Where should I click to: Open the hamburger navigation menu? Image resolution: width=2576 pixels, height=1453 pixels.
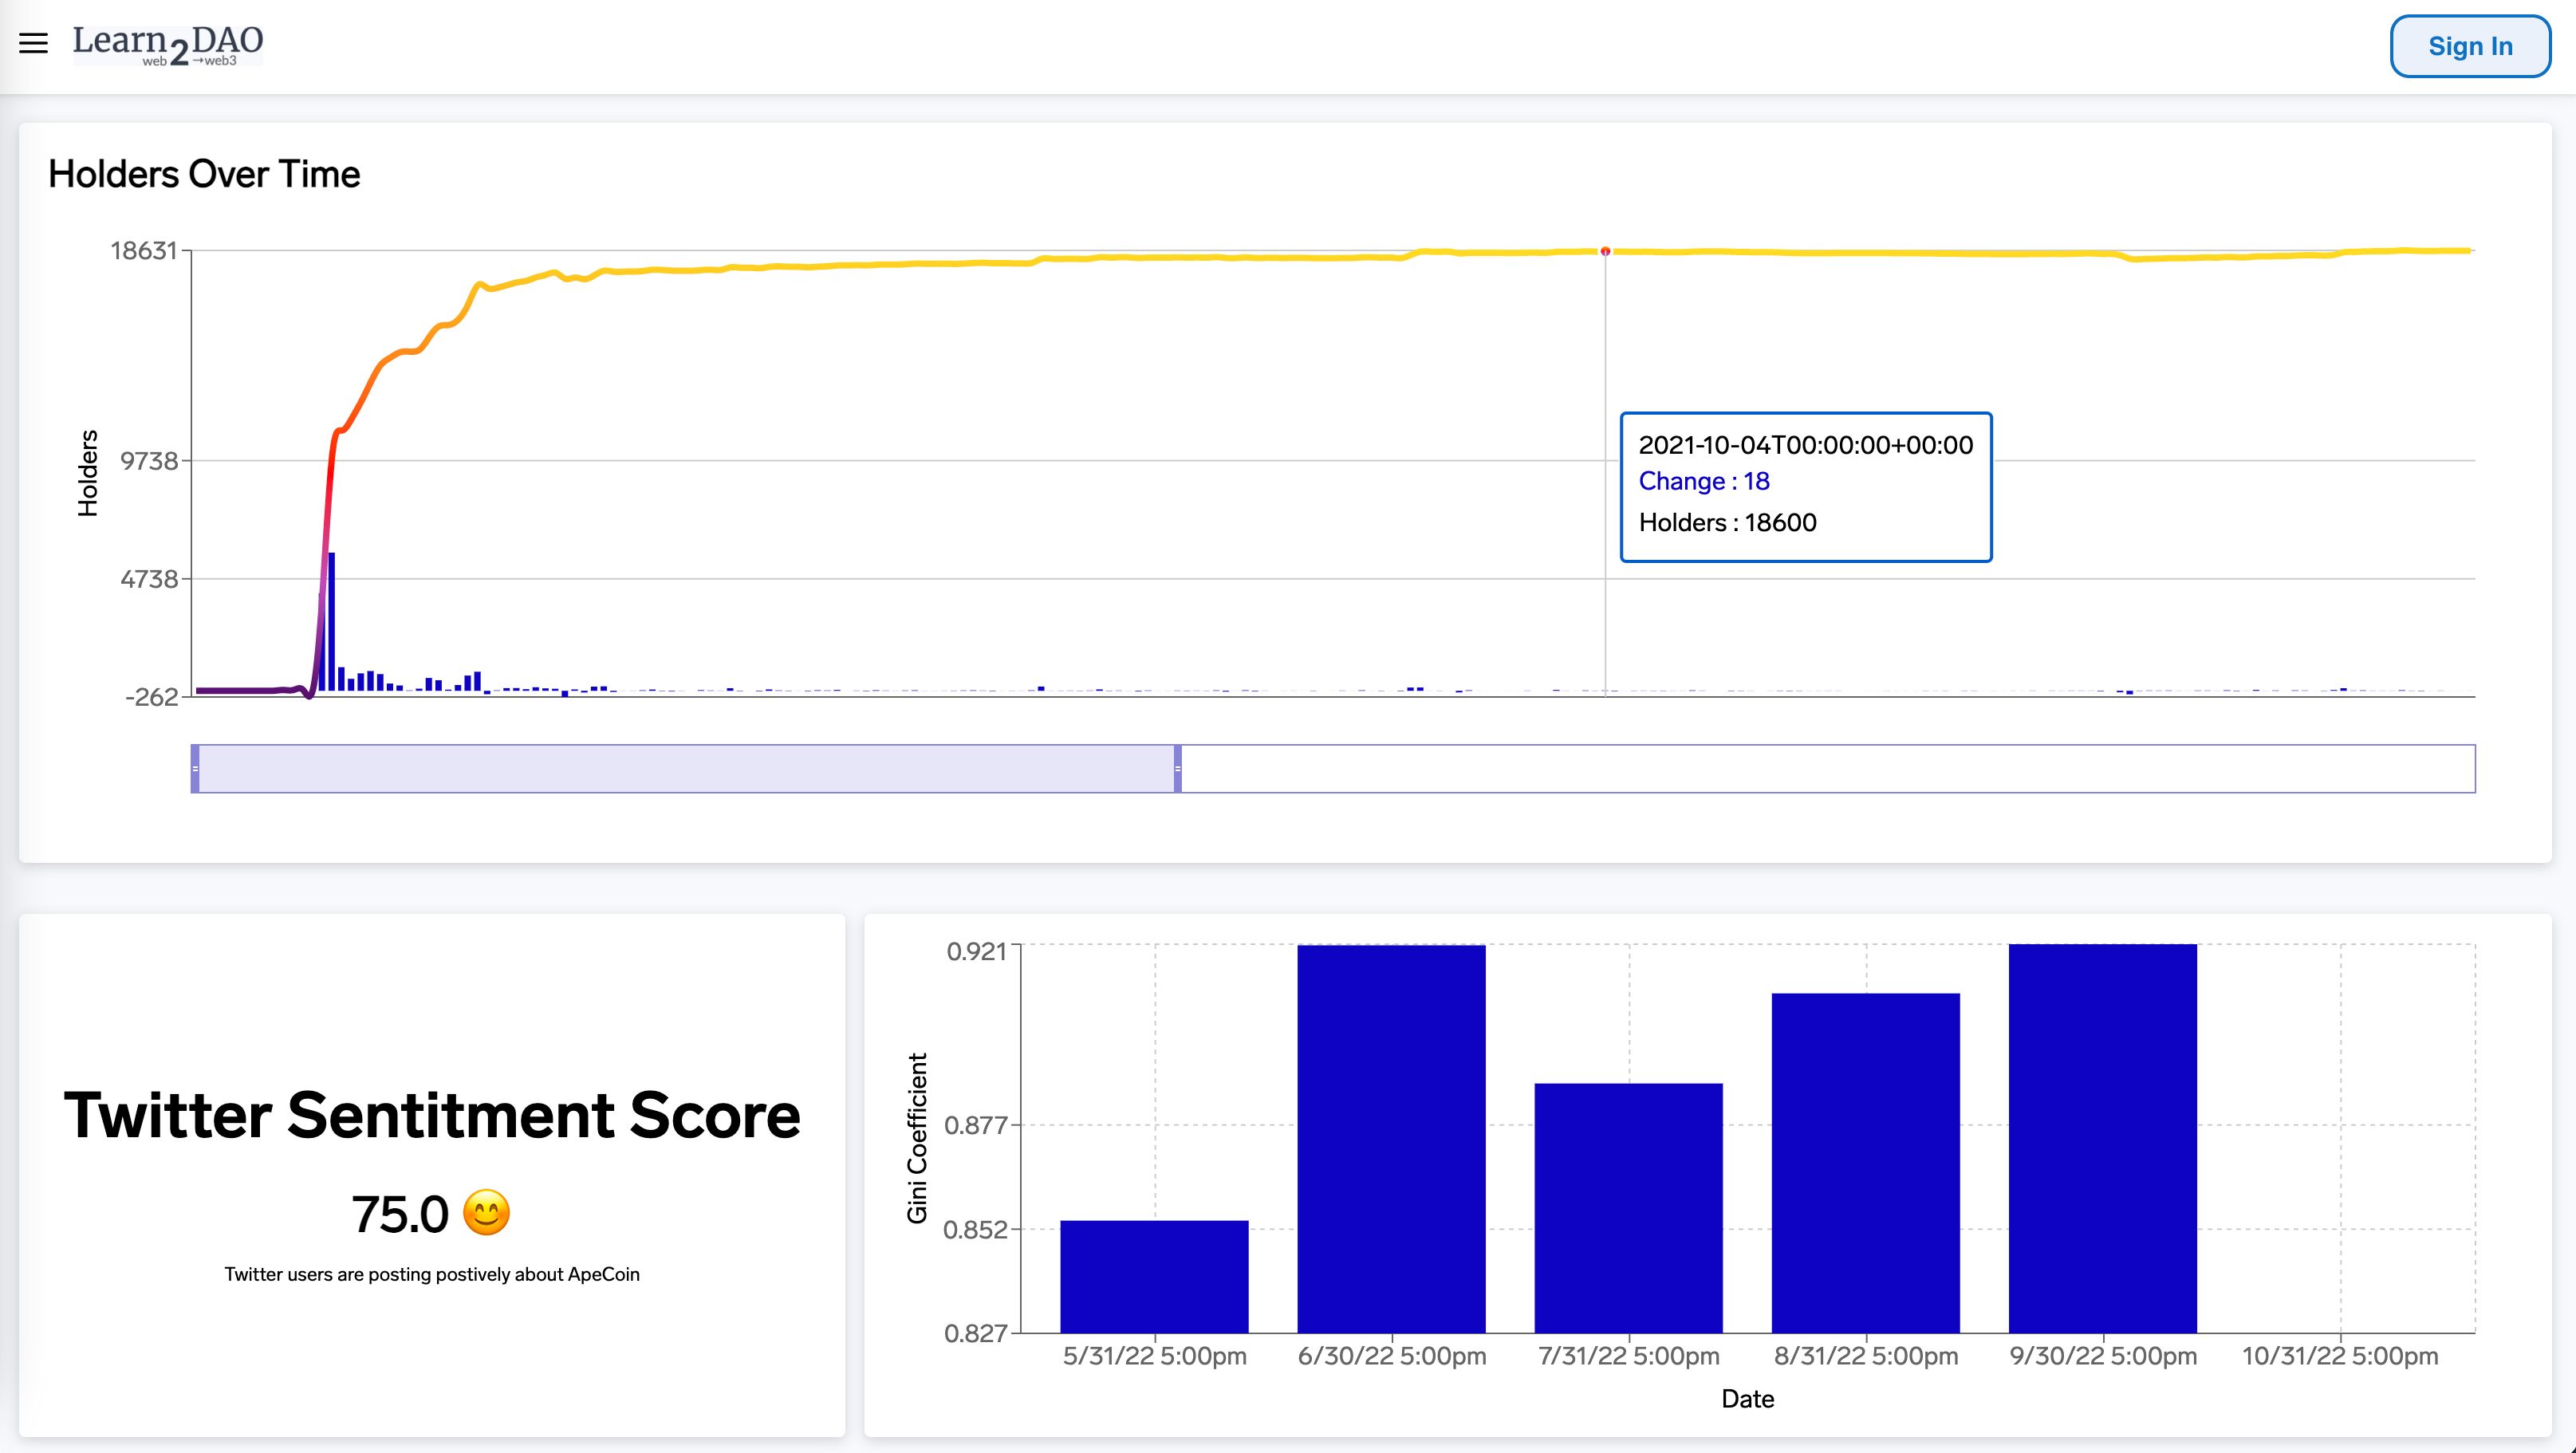34,43
